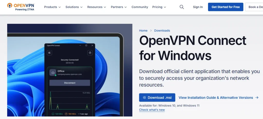263x119 pixels.
Task: Click the mockup window maximize button
Action: [86, 46]
